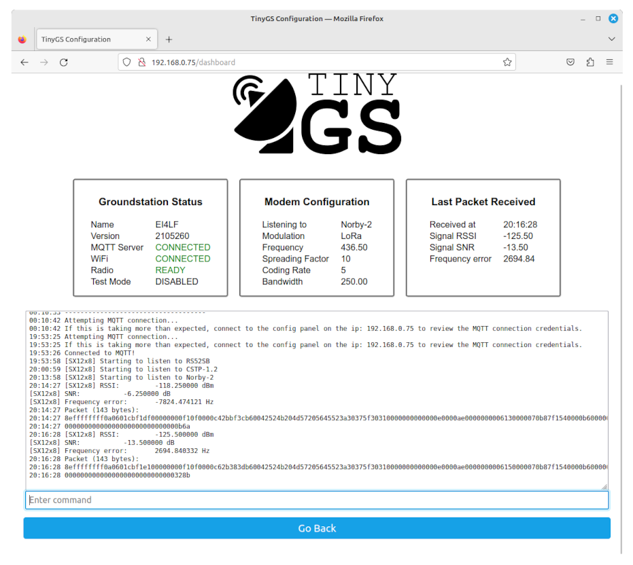Image resolution: width=633 pixels, height=565 pixels.
Task: Select the TinyGS Configuration tab
Action: point(97,39)
